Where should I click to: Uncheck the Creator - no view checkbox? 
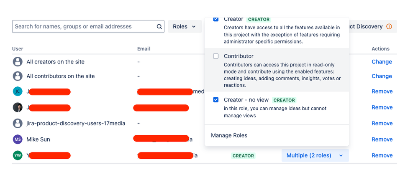pos(216,100)
